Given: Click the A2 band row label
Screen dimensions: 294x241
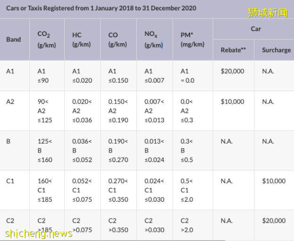Looking at the screenshot, I should coord(10,102).
